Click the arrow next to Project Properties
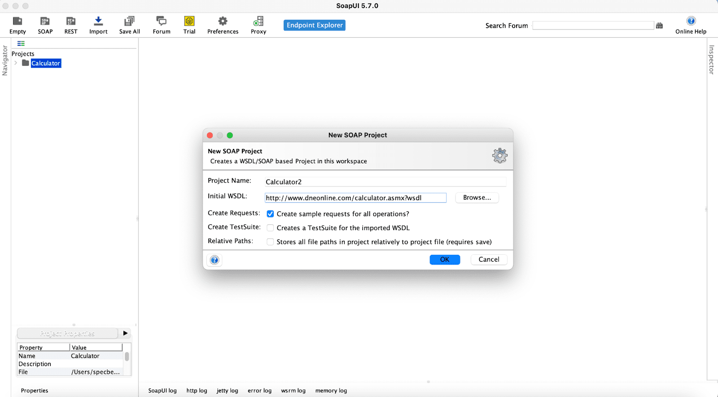This screenshot has width=718, height=397. pyautogui.click(x=126, y=333)
